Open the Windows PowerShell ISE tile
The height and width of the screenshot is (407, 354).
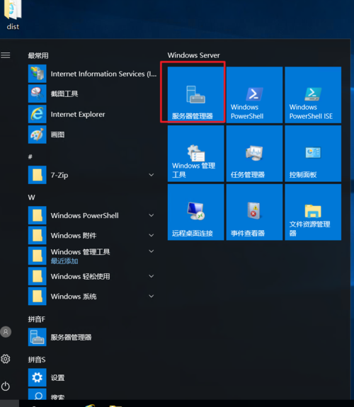(313, 95)
